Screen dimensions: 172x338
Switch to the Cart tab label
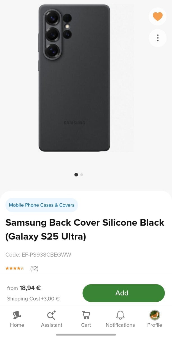(86, 325)
